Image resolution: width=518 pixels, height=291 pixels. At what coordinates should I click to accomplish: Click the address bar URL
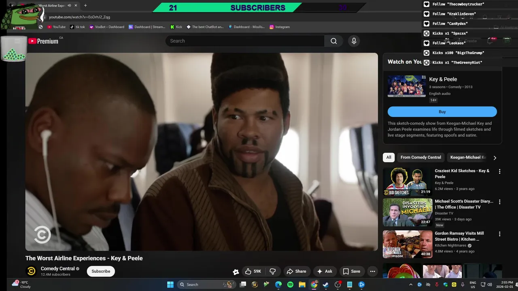pos(79,17)
